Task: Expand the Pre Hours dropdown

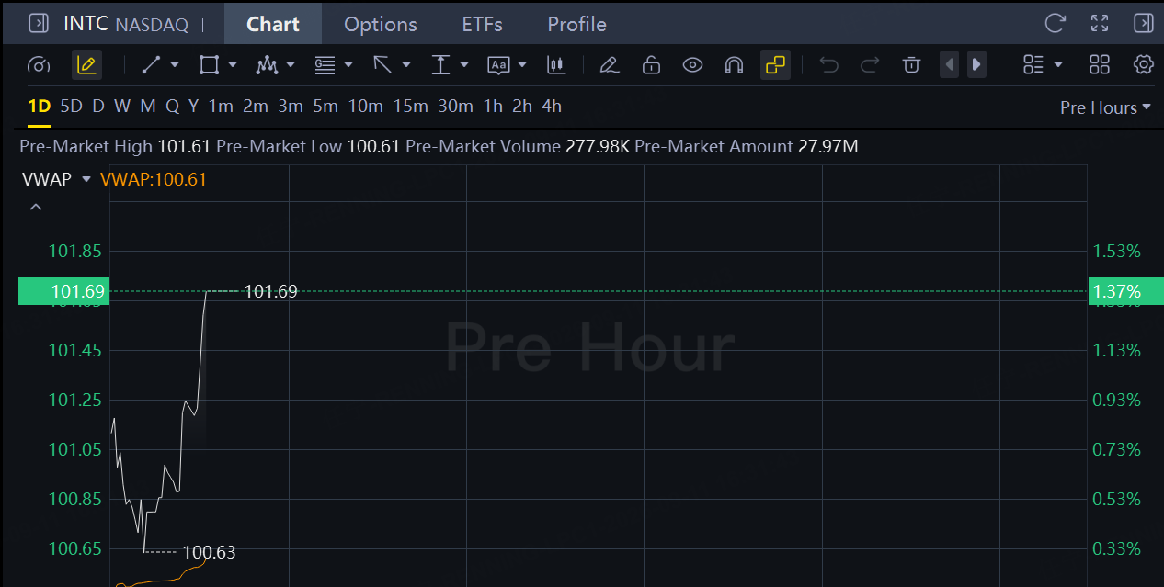Action: pos(1105,107)
